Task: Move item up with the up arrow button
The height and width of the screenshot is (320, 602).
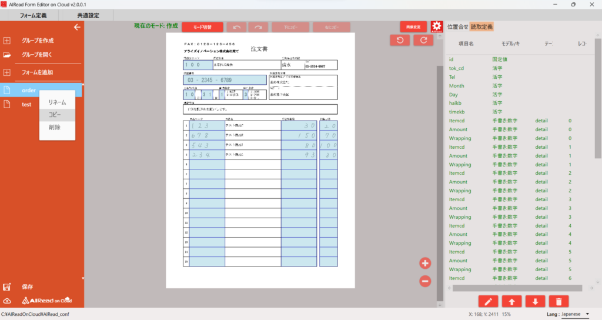Action: click(511, 302)
